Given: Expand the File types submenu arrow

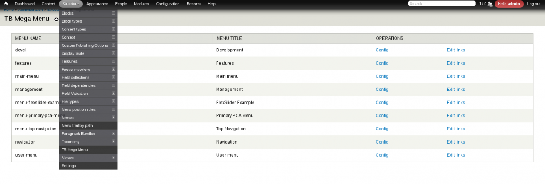Looking at the screenshot, I should pyautogui.click(x=113, y=101).
